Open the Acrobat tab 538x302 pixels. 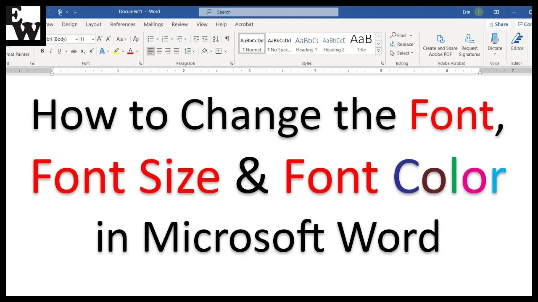pos(244,24)
